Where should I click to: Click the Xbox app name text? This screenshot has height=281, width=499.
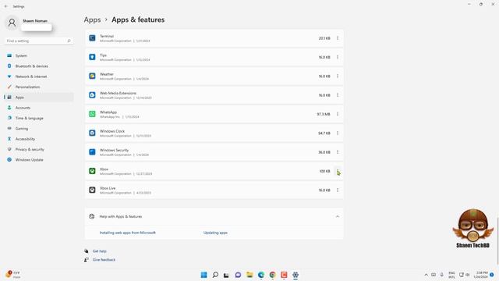104,169
